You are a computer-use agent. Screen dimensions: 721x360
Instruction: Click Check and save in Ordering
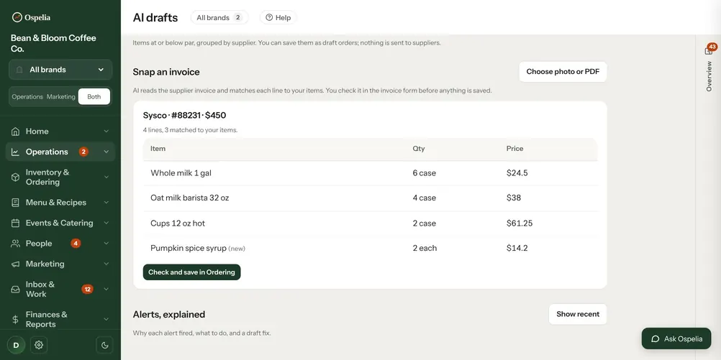pos(191,272)
